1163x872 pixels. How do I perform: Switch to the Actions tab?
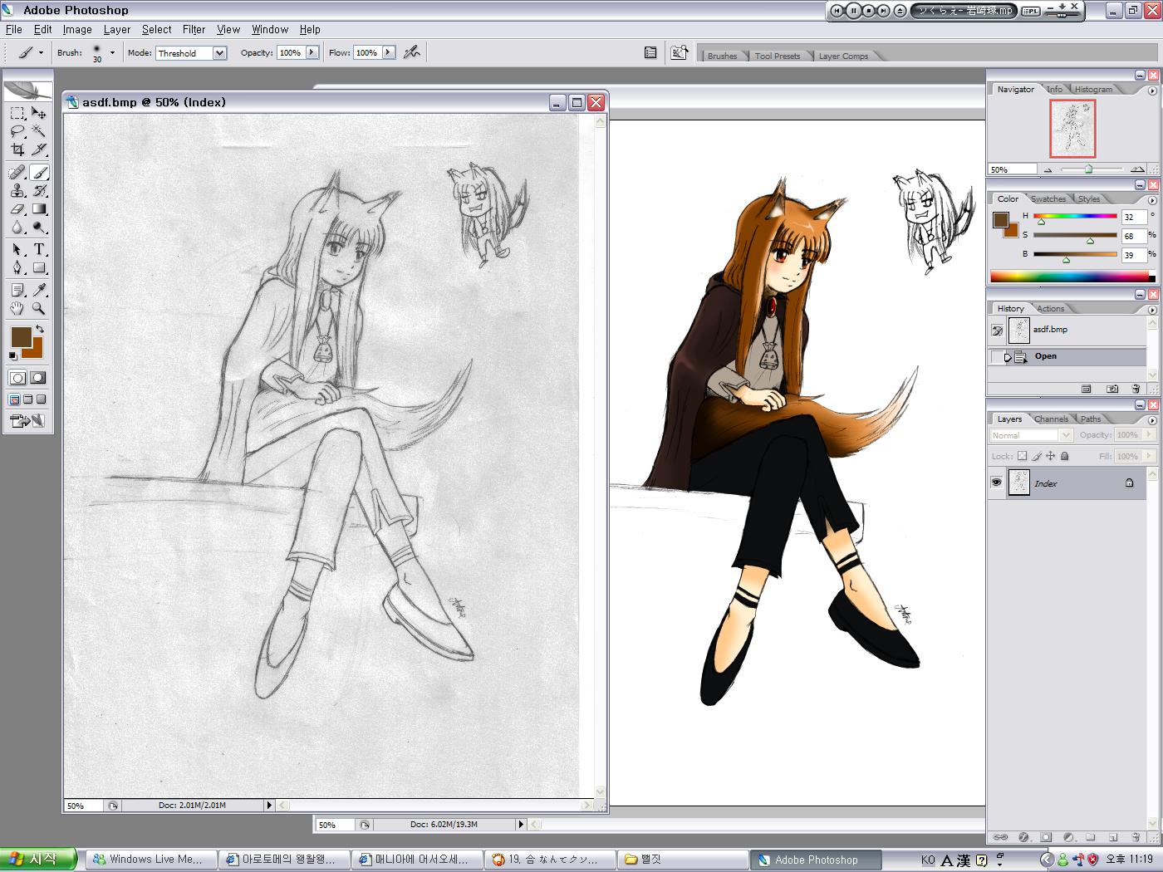(x=1050, y=308)
